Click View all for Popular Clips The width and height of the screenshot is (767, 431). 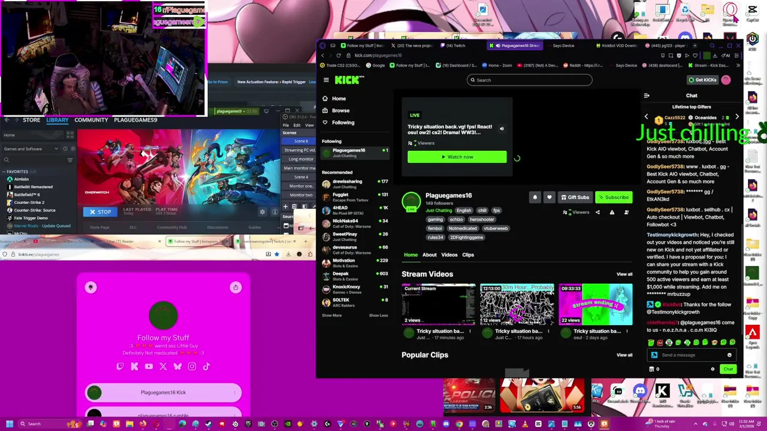[624, 355]
